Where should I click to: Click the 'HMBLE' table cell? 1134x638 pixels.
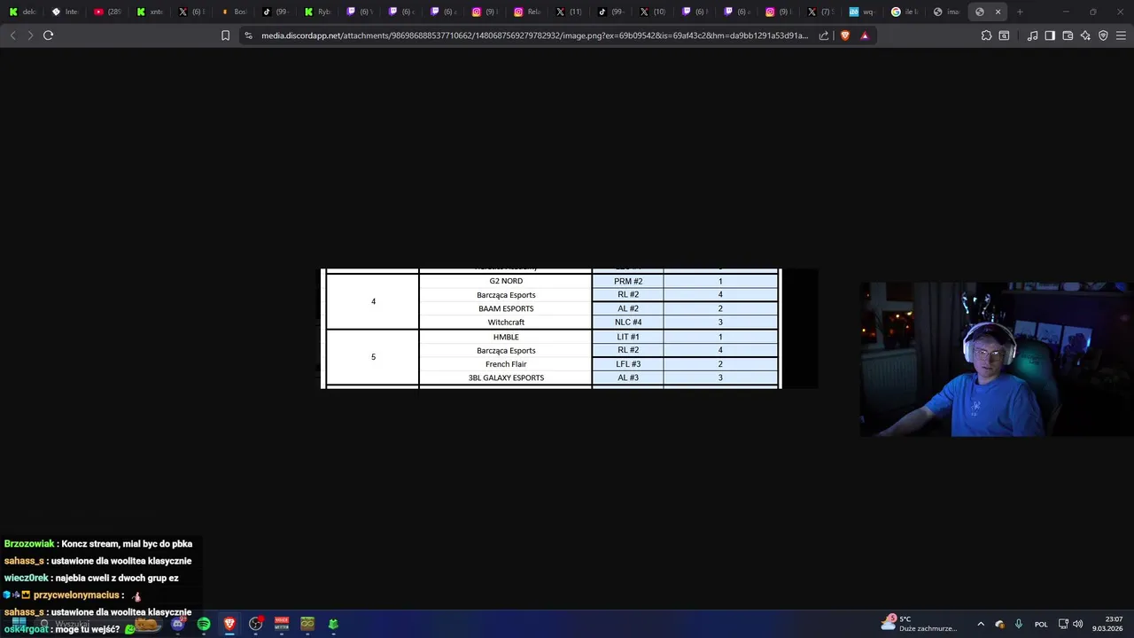coord(506,337)
